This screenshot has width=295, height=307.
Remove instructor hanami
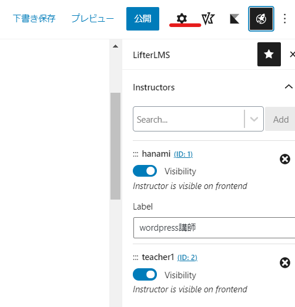pos(285,159)
